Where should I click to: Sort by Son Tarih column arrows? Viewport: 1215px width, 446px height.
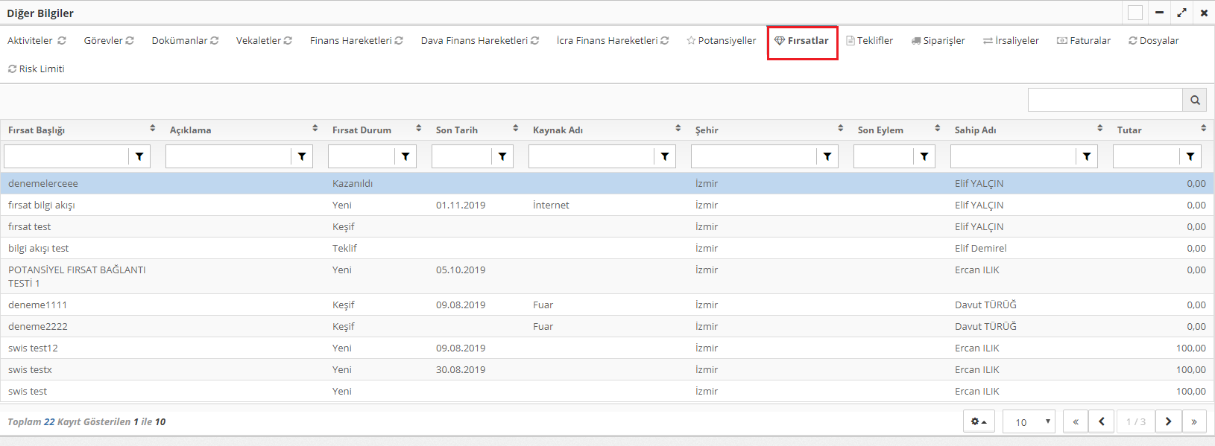[515, 129]
